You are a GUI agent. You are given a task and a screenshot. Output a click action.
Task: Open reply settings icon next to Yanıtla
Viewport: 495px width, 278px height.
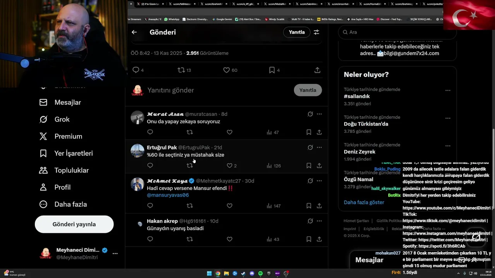[x=316, y=32]
